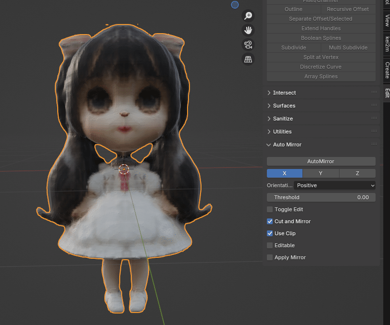Click the Boolean Splines button
The image size is (390, 325).
point(321,38)
